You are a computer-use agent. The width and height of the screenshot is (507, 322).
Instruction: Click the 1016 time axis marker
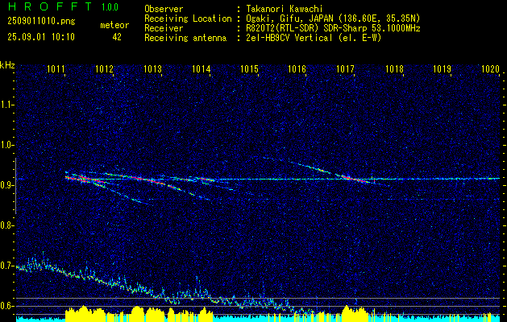click(x=297, y=68)
